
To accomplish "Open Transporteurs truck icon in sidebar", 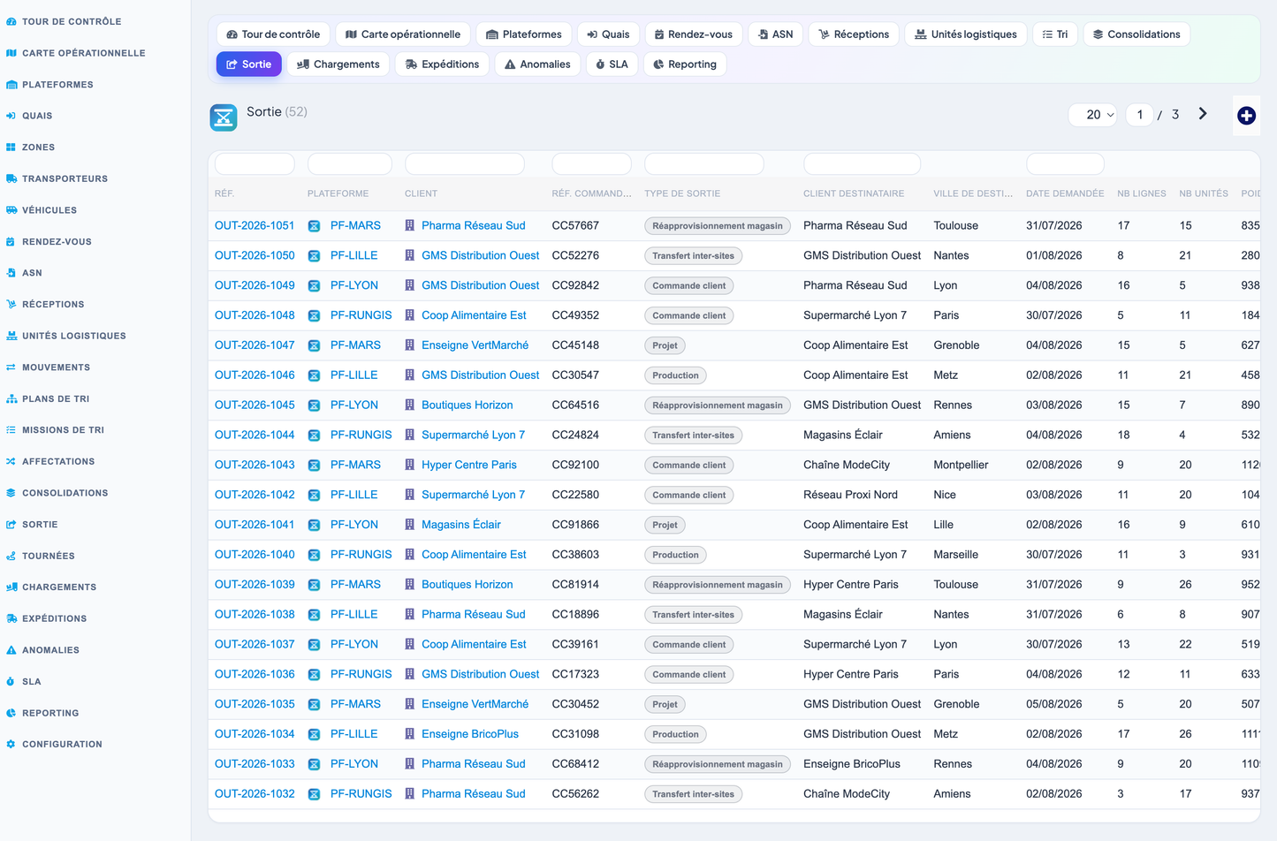I will (11, 178).
